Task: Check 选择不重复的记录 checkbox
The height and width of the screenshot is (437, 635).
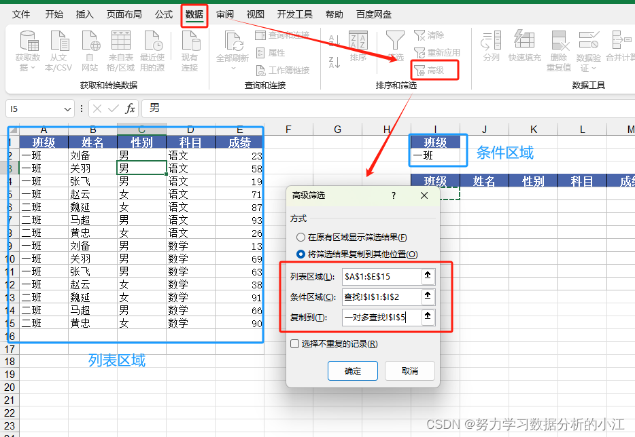Action: (295, 343)
